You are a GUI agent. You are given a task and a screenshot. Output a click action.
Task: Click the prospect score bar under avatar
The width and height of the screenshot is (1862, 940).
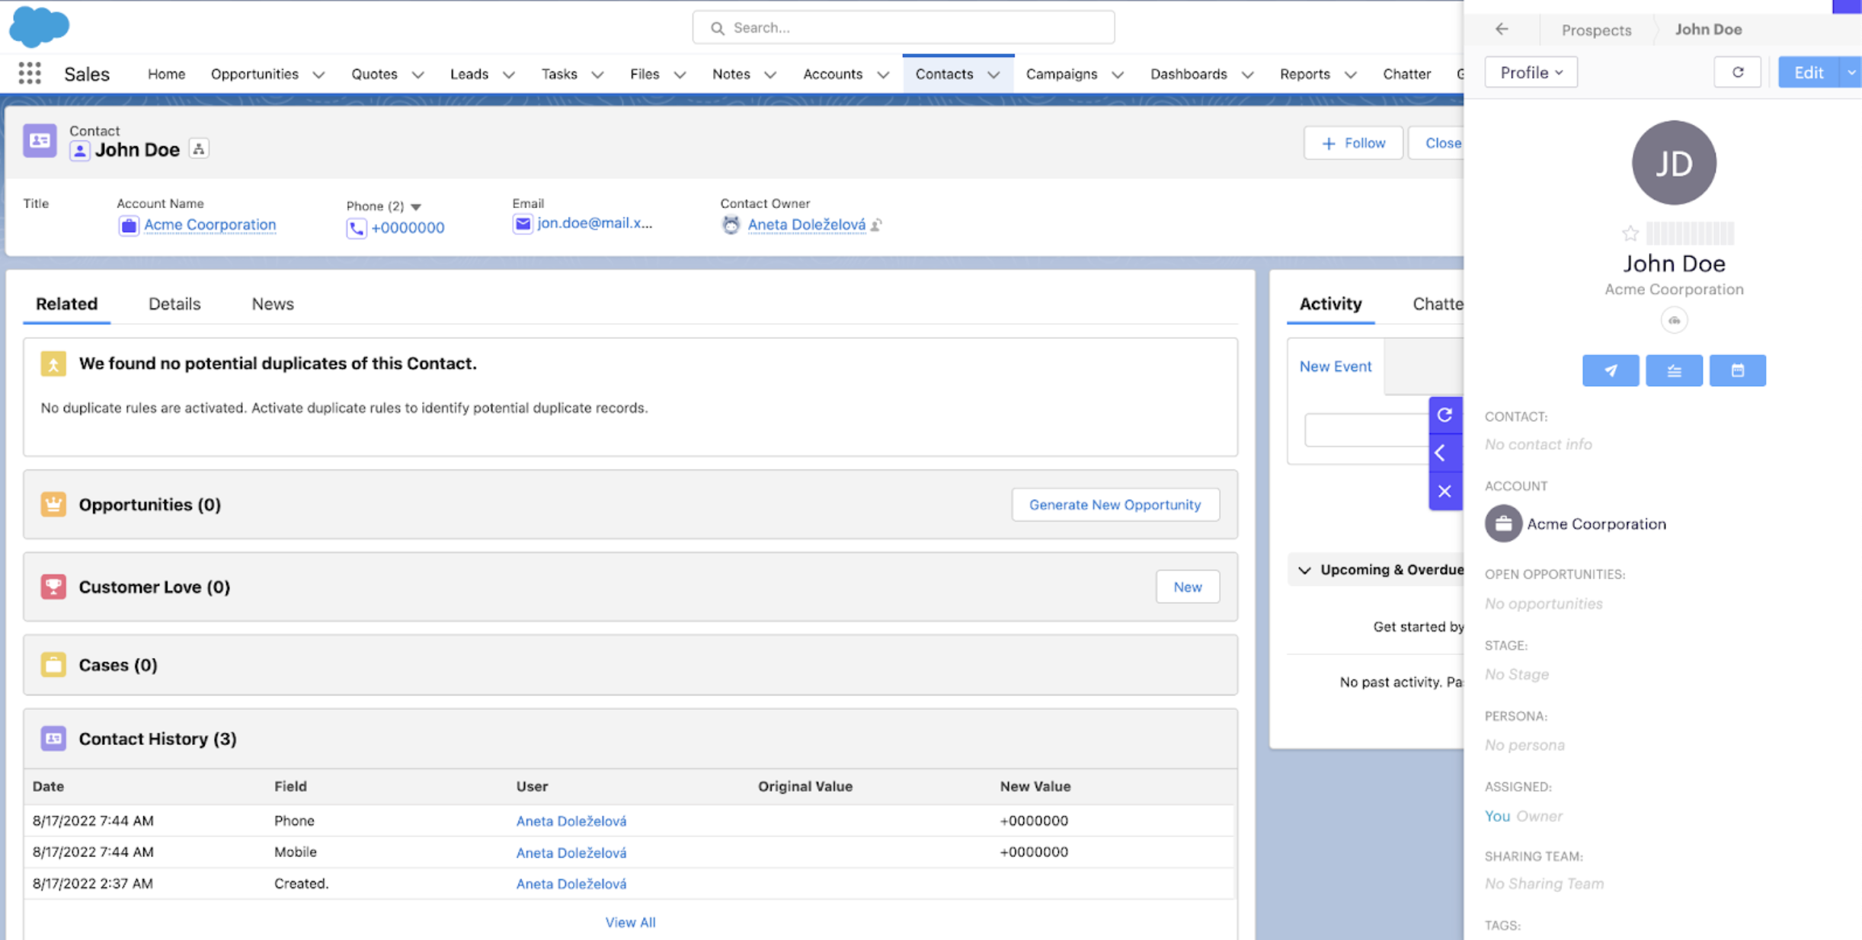click(1689, 233)
